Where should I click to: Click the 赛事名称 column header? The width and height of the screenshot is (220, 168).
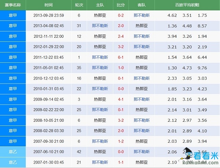pos(13,5)
